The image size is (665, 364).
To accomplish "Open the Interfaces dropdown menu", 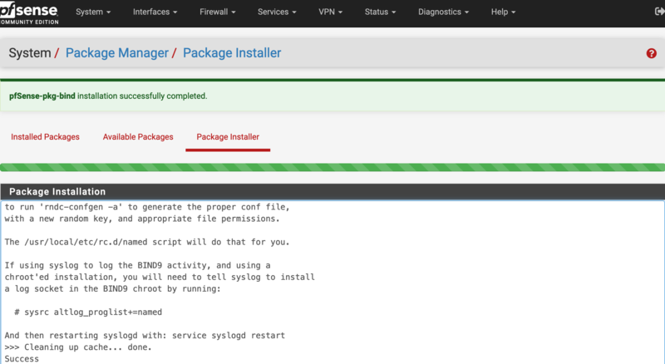I will (x=156, y=12).
